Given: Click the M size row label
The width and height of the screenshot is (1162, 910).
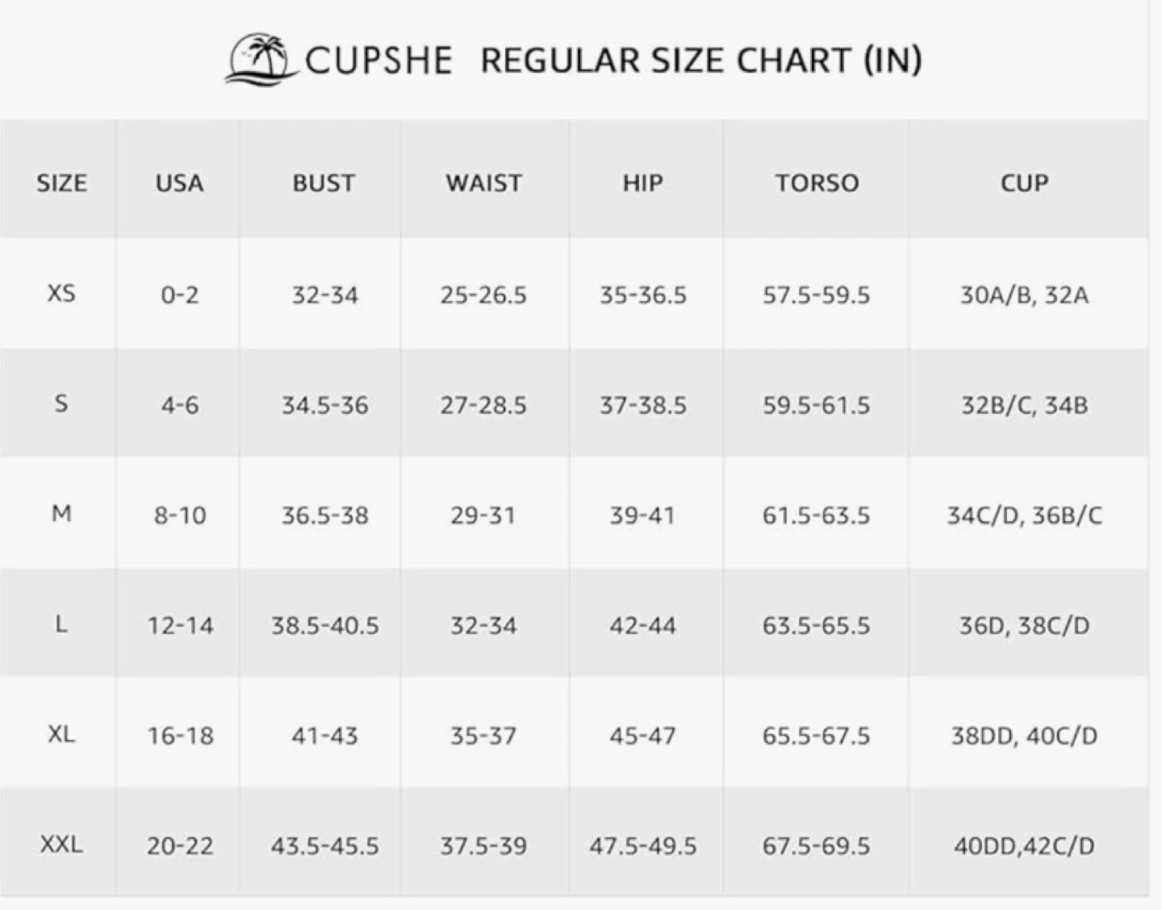Looking at the screenshot, I should click(61, 513).
